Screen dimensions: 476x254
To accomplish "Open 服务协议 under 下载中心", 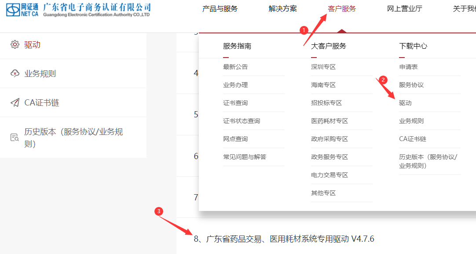I will tap(411, 85).
